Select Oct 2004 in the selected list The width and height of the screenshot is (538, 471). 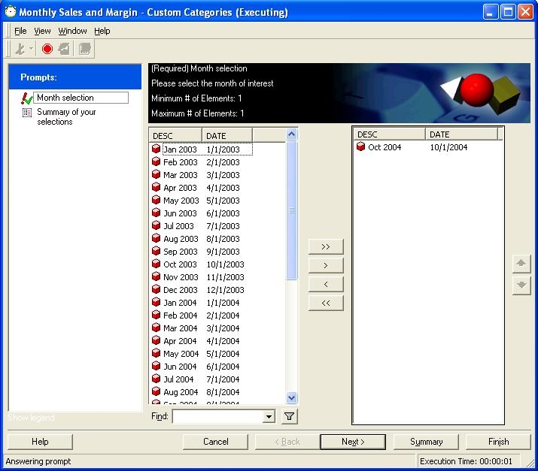tap(384, 147)
